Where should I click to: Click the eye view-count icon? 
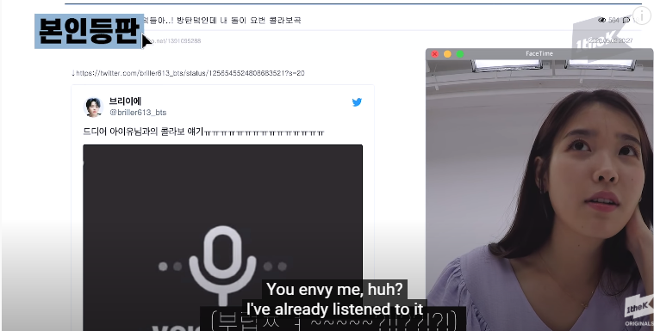601,20
